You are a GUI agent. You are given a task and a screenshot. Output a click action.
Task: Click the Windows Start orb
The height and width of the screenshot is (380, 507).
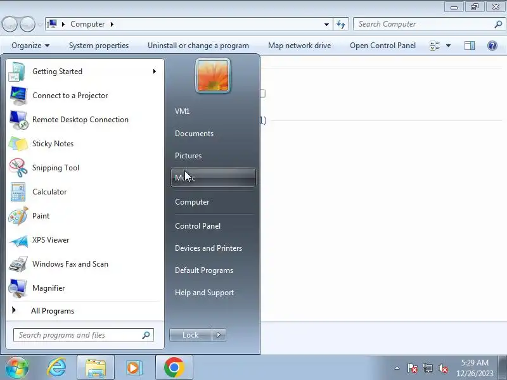click(x=17, y=367)
